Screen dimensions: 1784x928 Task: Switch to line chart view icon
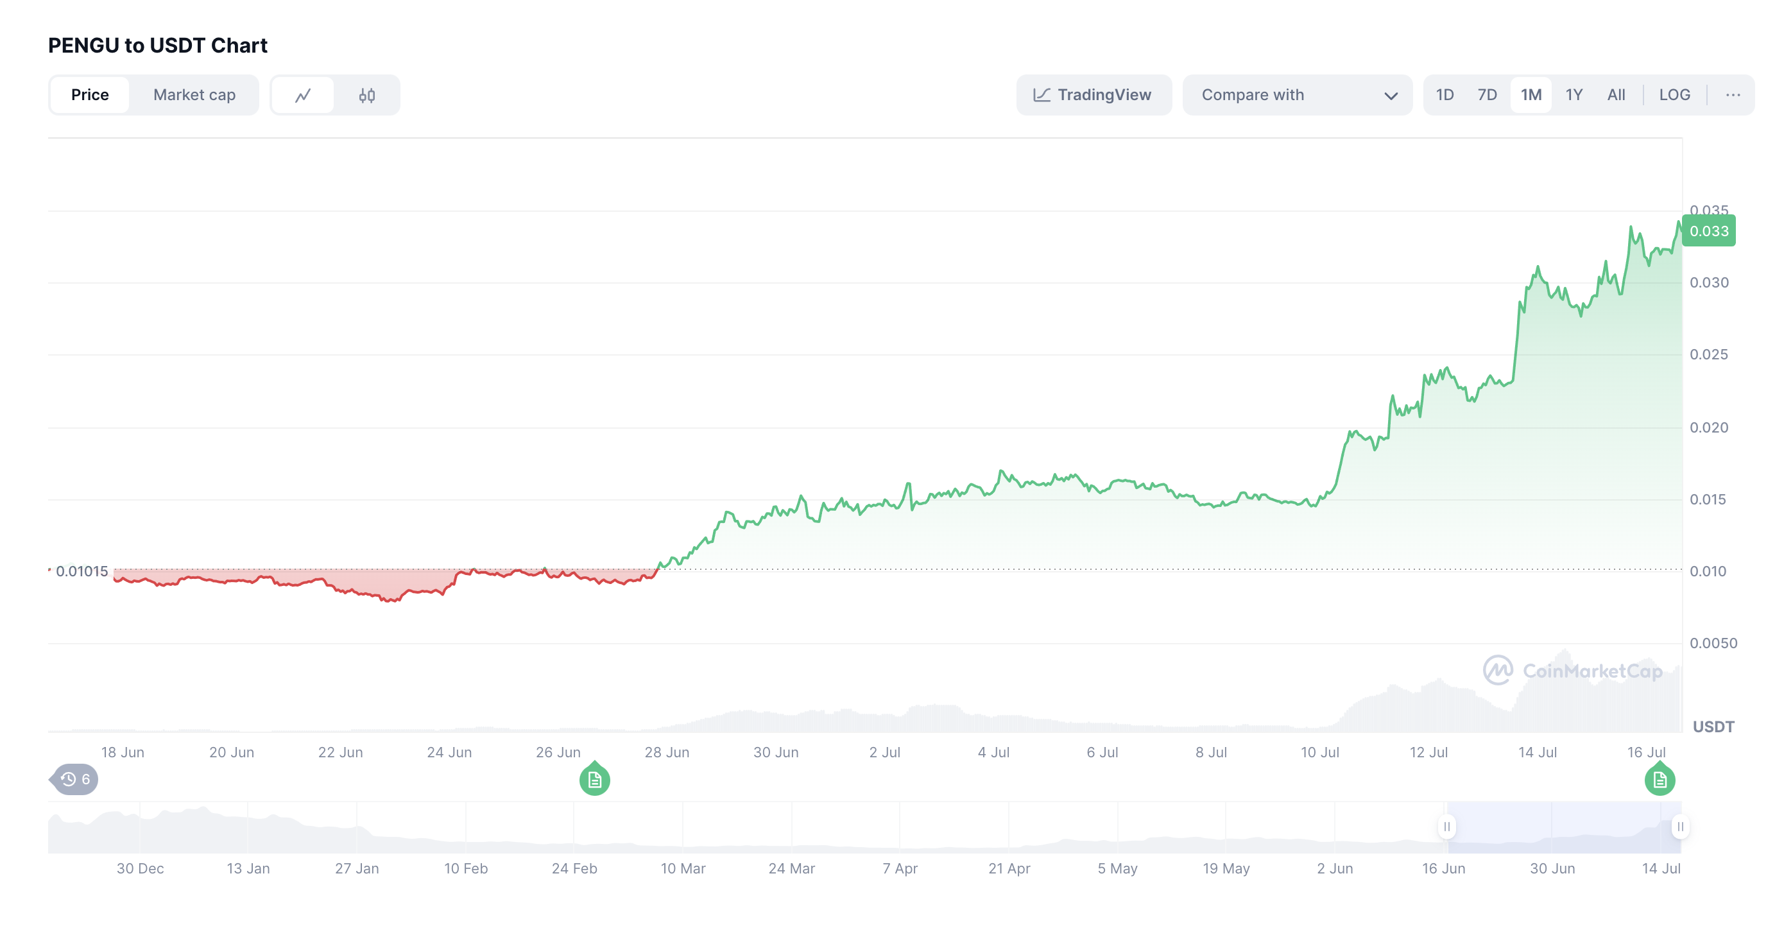click(x=303, y=95)
